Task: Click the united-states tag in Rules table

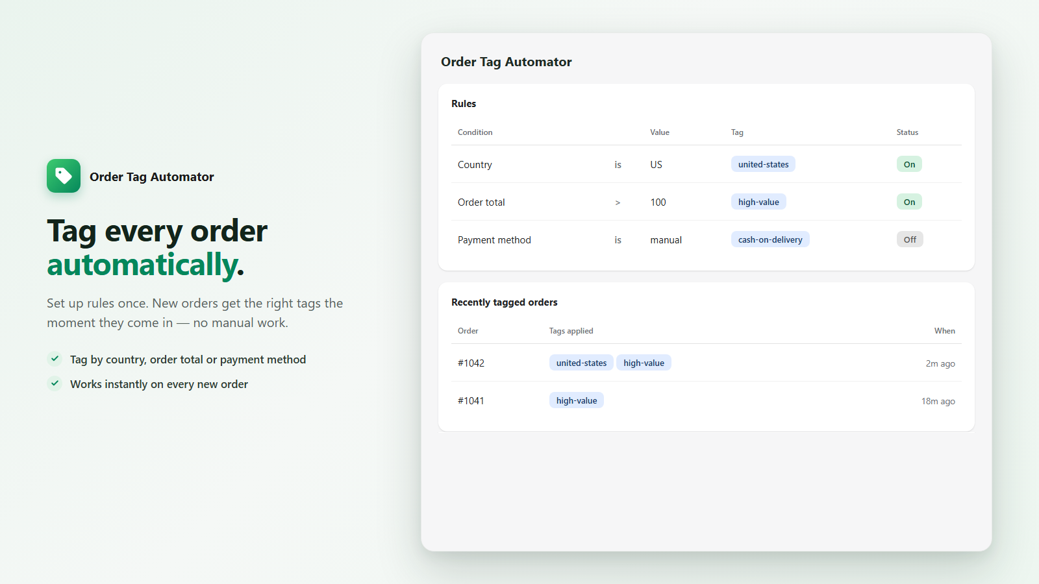Action: (x=763, y=164)
